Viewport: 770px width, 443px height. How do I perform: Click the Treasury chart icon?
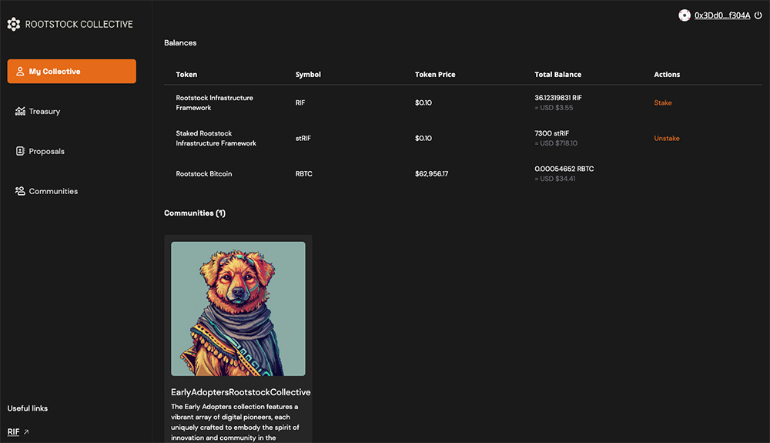pos(20,112)
